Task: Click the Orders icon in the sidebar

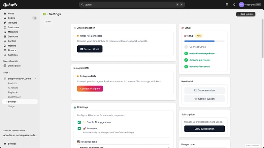Action: [x=5, y=18]
